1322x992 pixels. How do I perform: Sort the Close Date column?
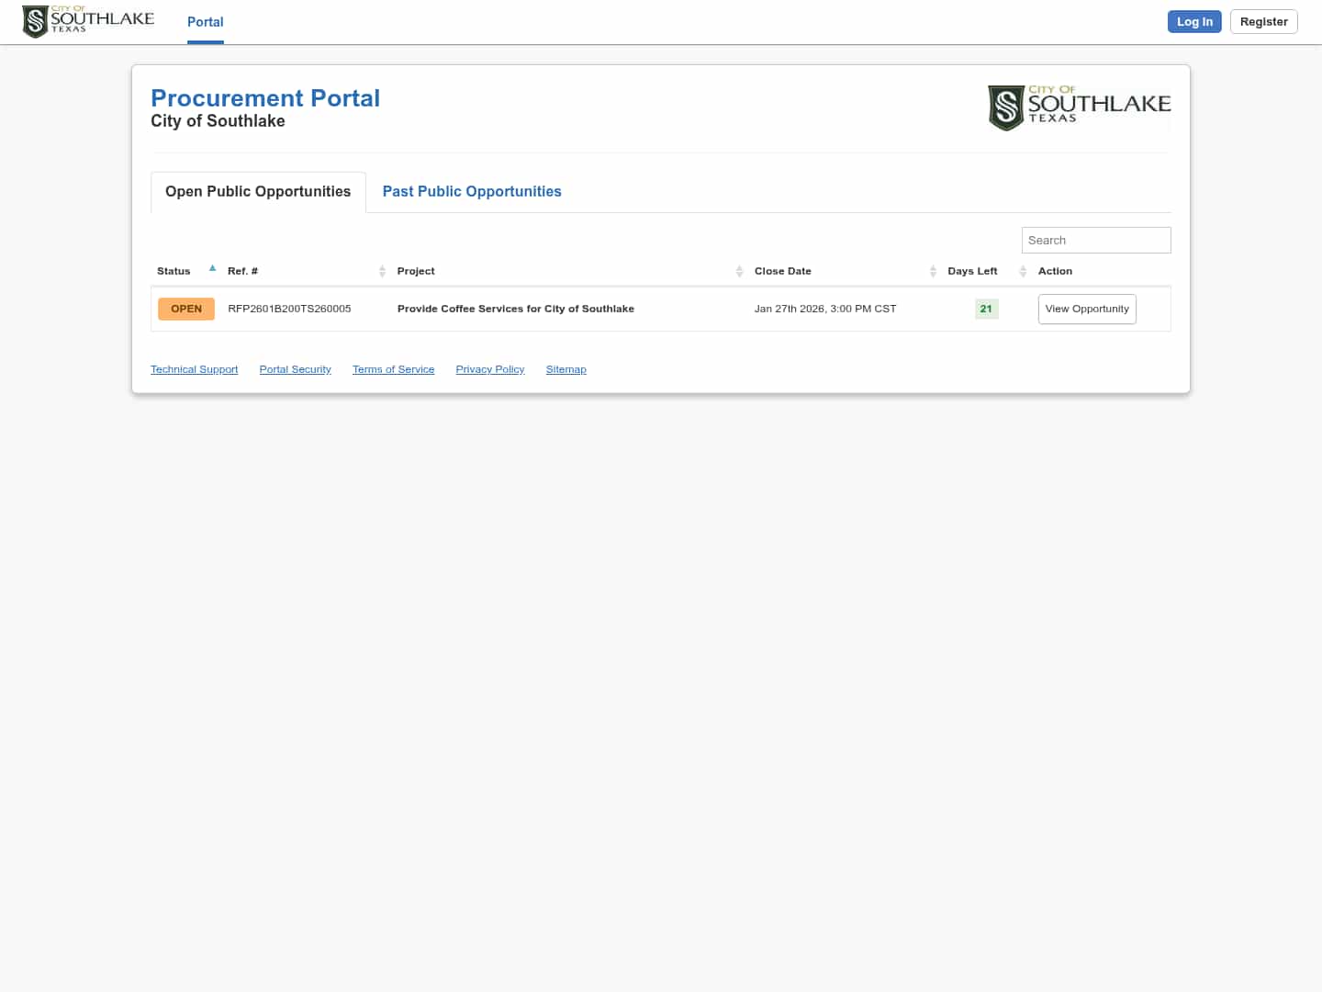933,271
